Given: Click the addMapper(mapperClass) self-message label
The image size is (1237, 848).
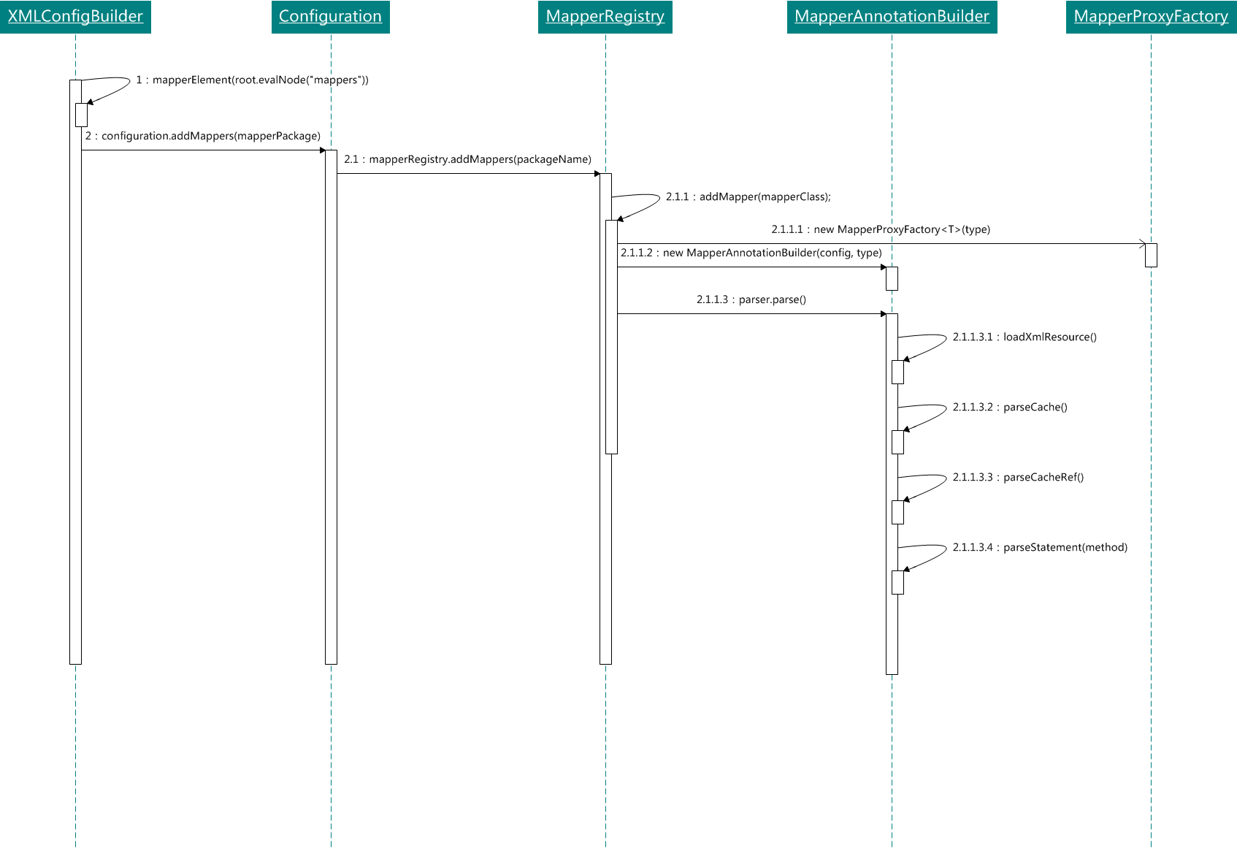Looking at the screenshot, I should coord(748,197).
